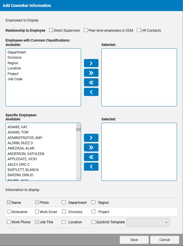183x246 pixels.
Task: Click the employee list scroll-up arrow
Action: pyautogui.click(x=78, y=125)
